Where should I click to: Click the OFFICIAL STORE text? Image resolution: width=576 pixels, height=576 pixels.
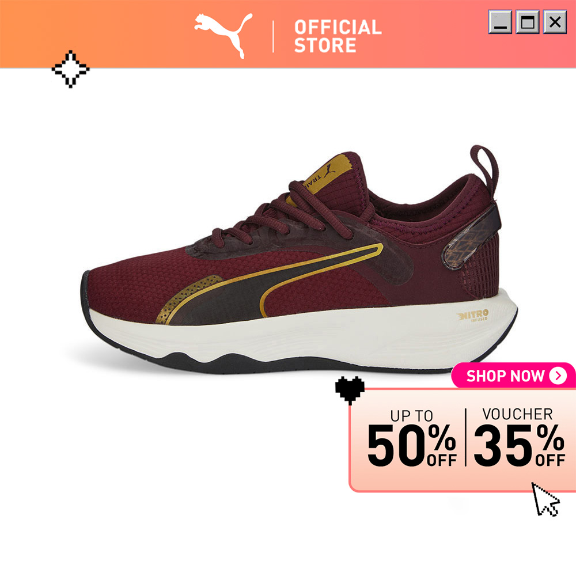(x=338, y=36)
